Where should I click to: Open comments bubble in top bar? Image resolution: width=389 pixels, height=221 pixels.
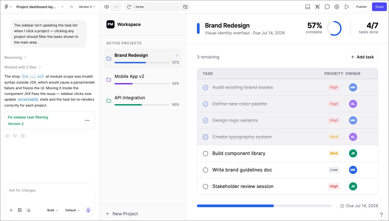327,7
